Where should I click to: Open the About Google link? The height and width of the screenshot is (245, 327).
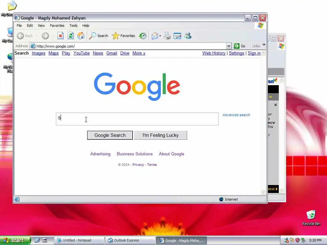171,154
